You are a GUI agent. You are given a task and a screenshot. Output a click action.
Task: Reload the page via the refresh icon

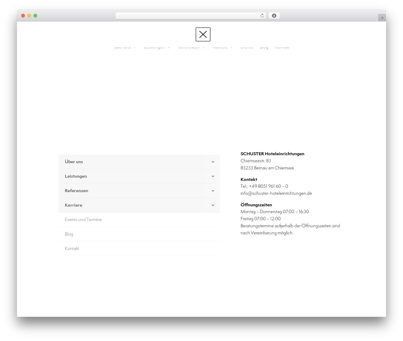tap(262, 16)
